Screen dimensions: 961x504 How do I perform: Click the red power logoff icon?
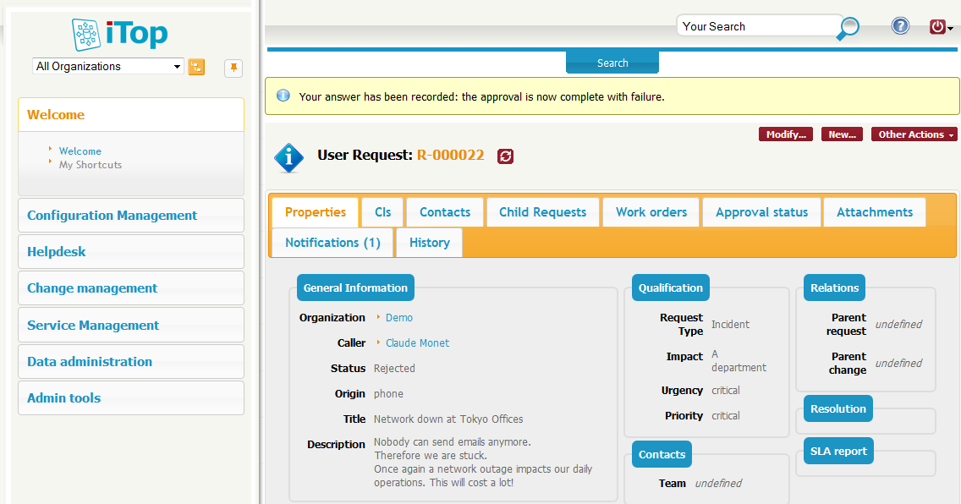tap(937, 27)
